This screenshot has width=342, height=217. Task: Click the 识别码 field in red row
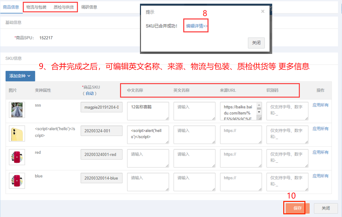pyautogui.click(x=287, y=158)
